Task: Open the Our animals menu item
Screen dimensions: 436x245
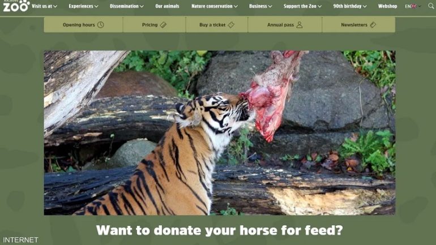Action: [167, 6]
